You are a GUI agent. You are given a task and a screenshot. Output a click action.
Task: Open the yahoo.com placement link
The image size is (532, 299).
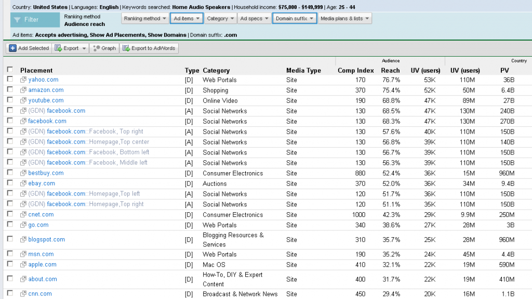[x=43, y=80]
